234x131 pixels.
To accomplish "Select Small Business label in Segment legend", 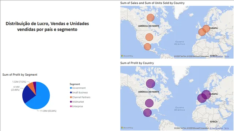I will click(80, 92).
